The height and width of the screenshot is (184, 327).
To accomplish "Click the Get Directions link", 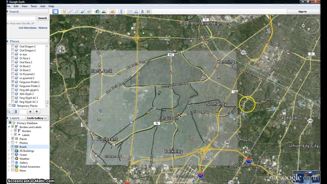I will [x=28, y=28].
